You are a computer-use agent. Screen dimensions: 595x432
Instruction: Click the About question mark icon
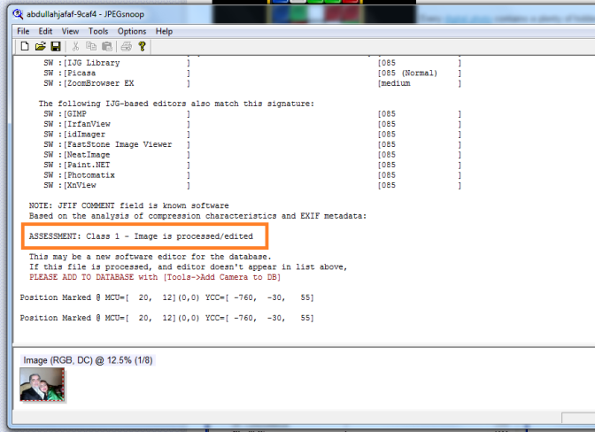(x=142, y=46)
